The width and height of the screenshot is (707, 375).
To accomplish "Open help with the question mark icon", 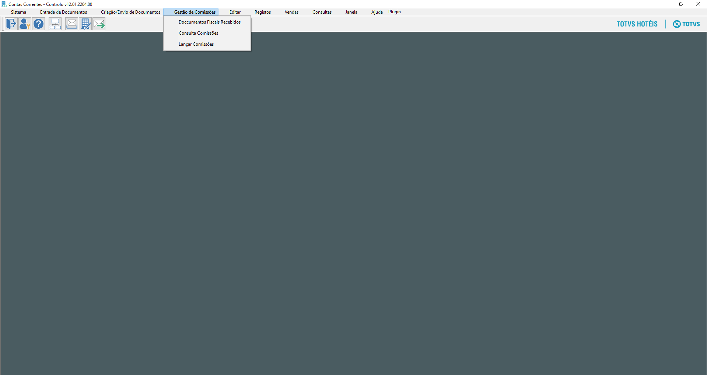I will click(38, 24).
